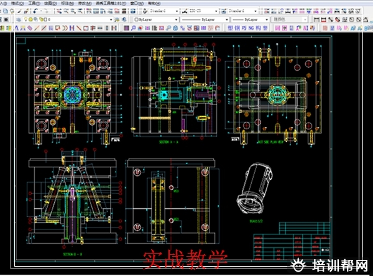
Task: Click the 帮助(H) menu item
Action: coord(154,3)
